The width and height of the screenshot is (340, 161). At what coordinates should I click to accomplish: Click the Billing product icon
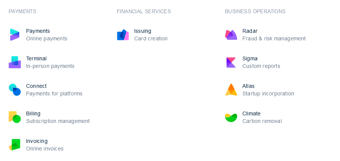[x=14, y=117]
